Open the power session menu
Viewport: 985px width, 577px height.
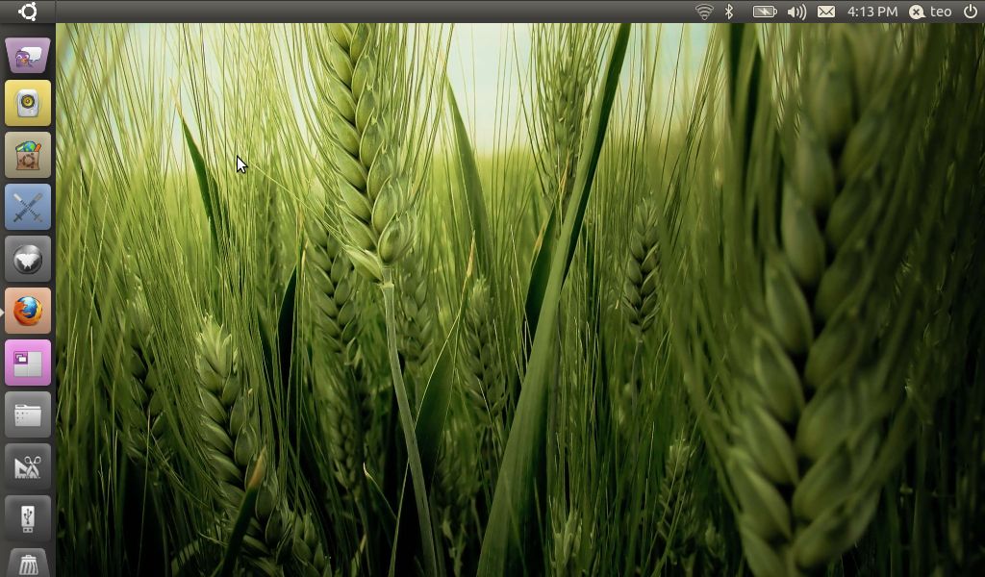[971, 12]
